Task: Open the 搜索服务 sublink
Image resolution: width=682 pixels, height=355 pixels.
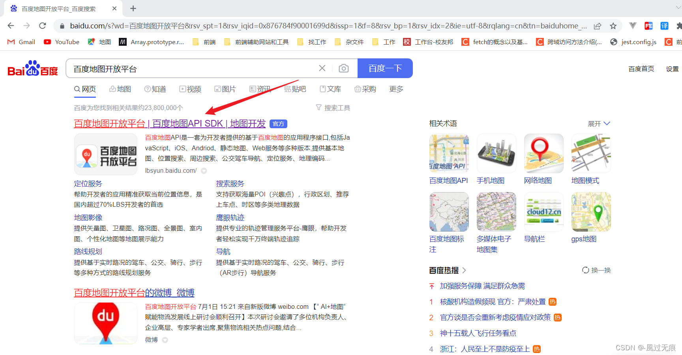Action: pyautogui.click(x=230, y=183)
